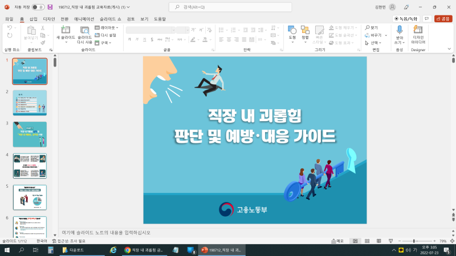Toggle Bold formatting

pyautogui.click(x=129, y=39)
